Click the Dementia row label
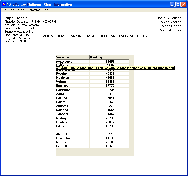Viewport: 188px width, 176px height. pos(72,138)
